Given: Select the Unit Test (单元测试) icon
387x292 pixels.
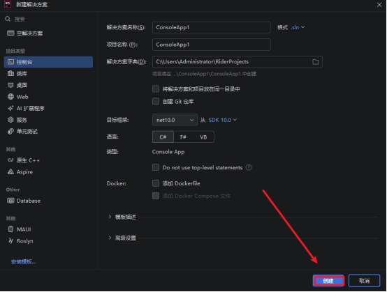Looking at the screenshot, I should (x=10, y=132).
